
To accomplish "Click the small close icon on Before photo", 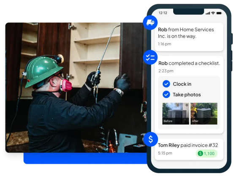I will (187, 105).
